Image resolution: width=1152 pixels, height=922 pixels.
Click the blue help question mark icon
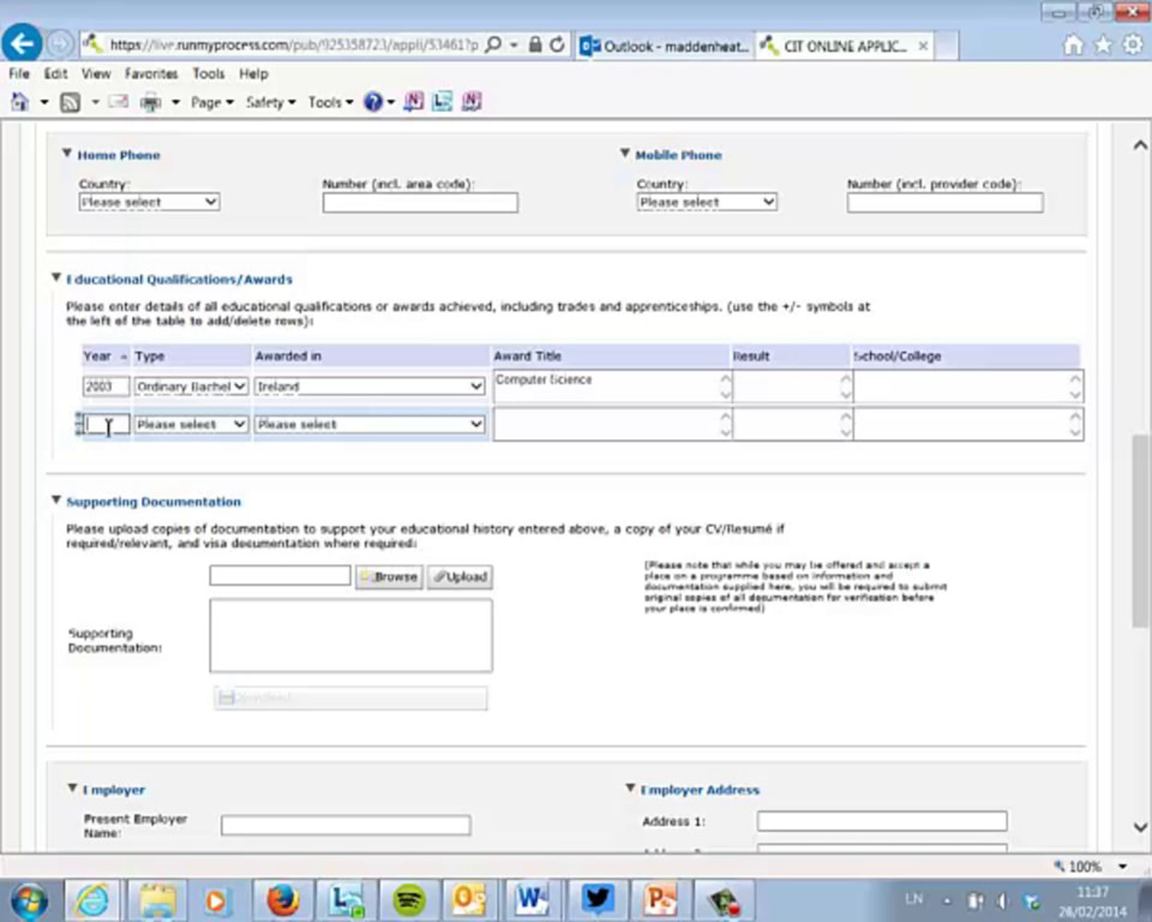click(x=373, y=101)
